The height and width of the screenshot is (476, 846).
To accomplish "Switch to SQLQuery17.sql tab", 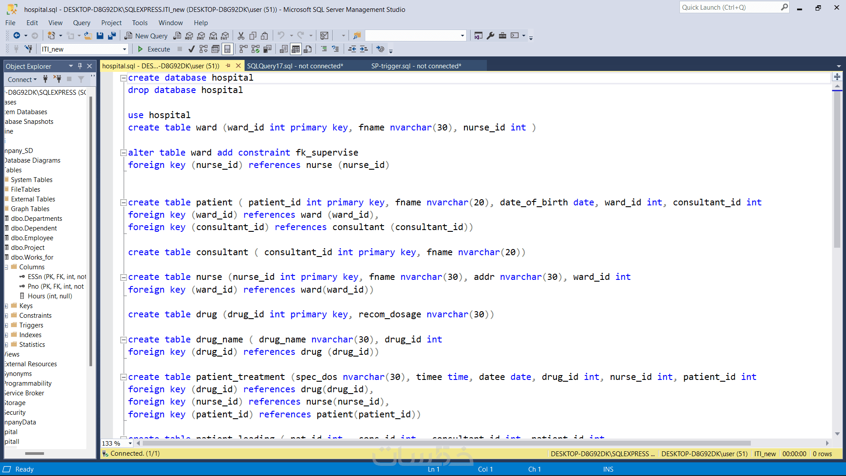I will 295,66.
